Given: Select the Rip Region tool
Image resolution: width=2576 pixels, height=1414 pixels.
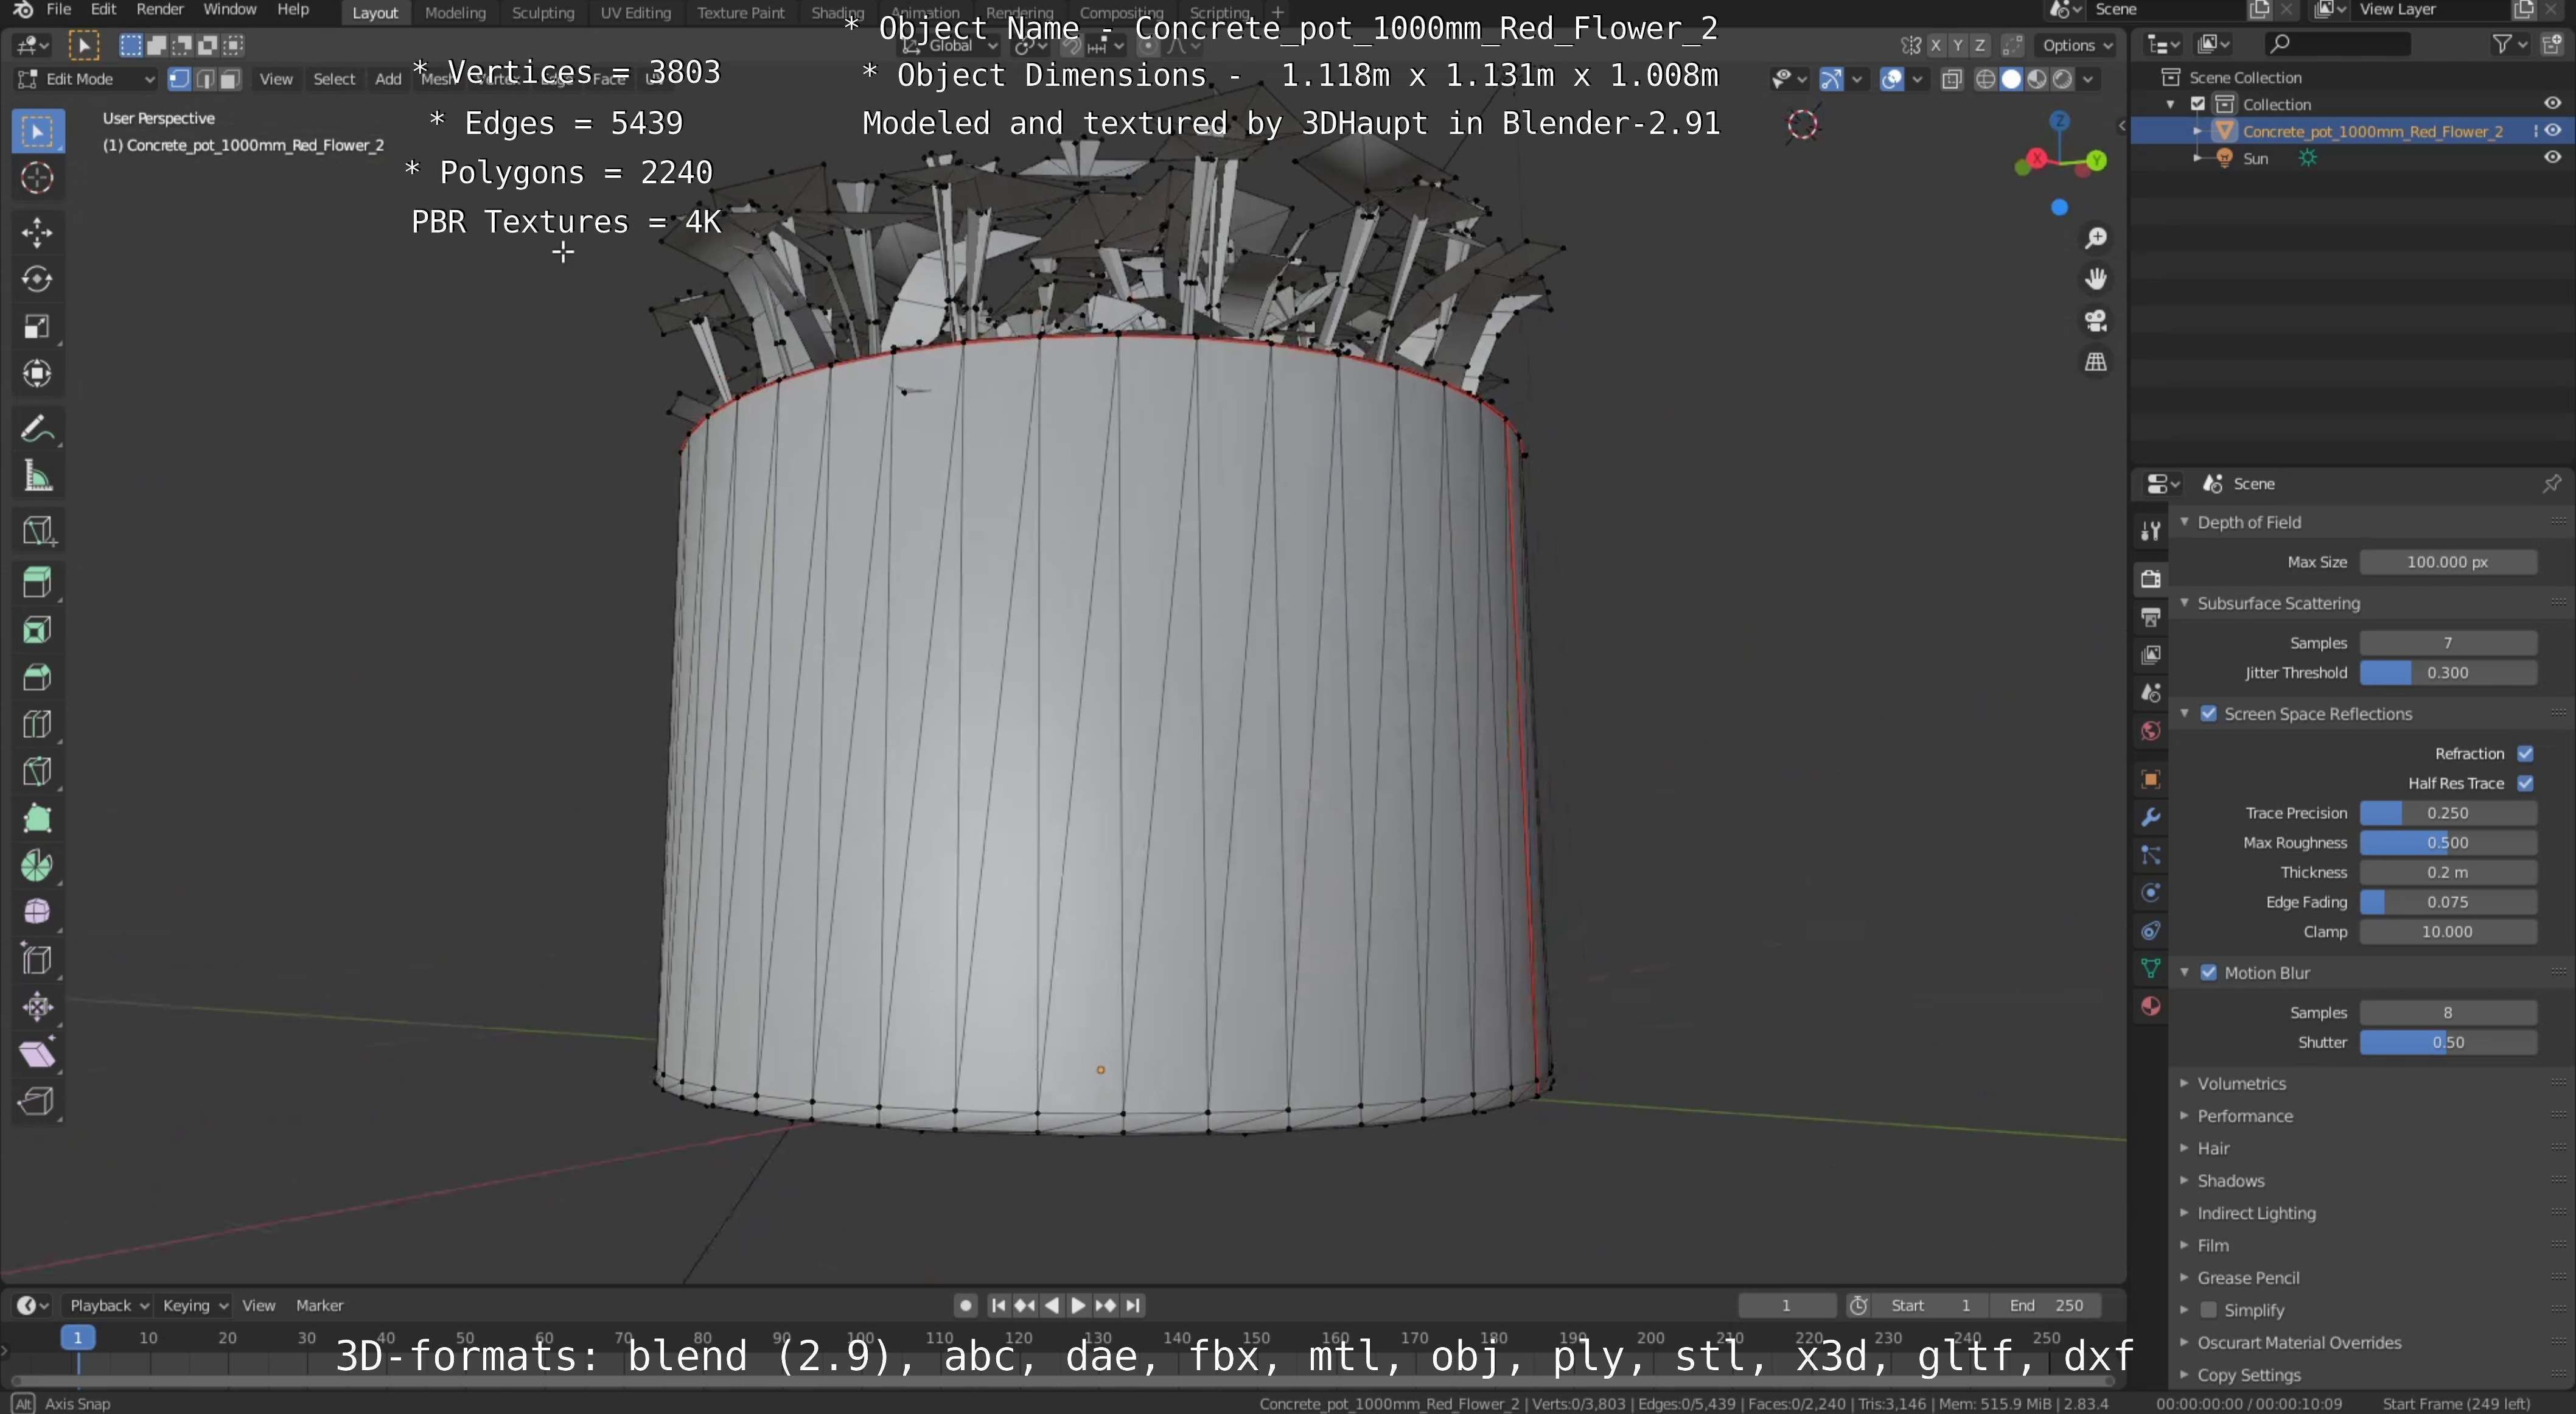Looking at the screenshot, I should coord(37,1101).
